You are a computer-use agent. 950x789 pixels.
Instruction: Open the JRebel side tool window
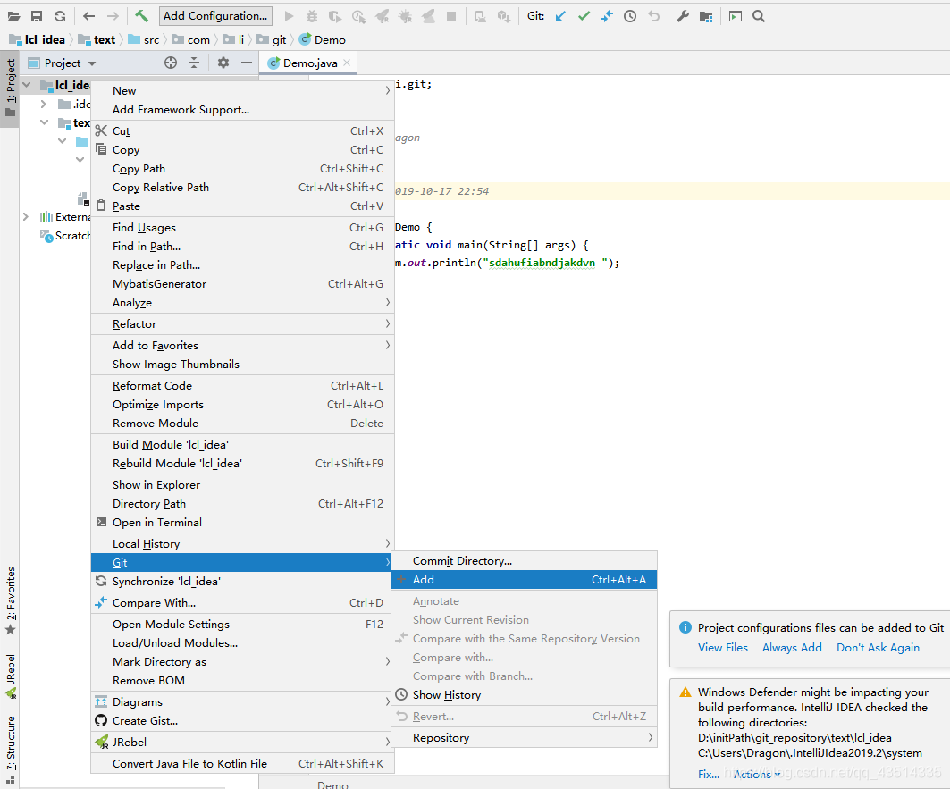click(x=11, y=676)
